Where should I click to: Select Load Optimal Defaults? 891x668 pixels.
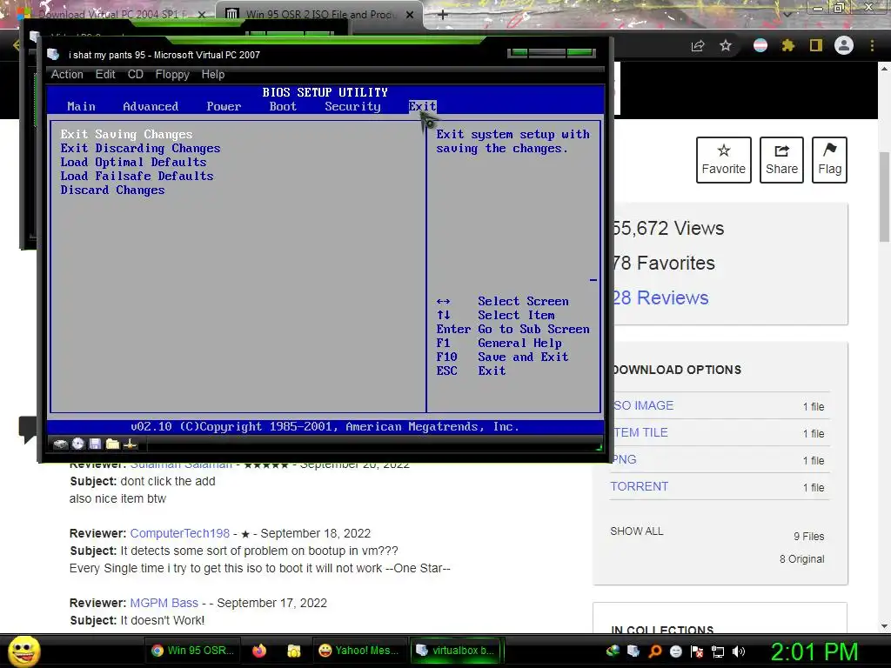point(133,163)
